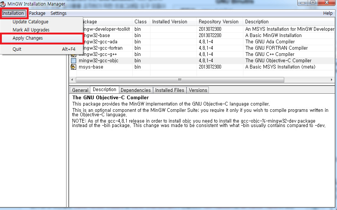Open the Package menu
Viewport: 337px width, 210px height.
(x=37, y=13)
